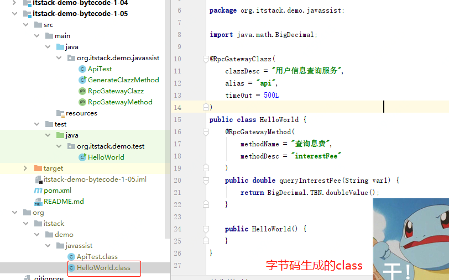Collapse the main folder arrow

(37, 36)
